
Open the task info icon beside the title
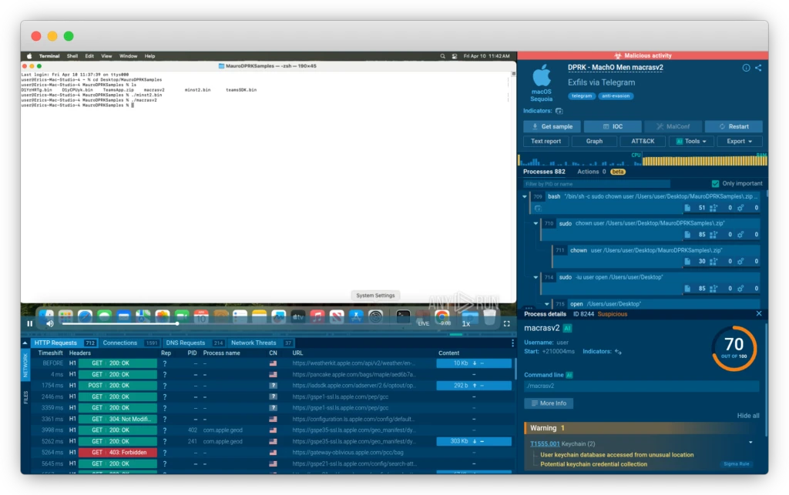(746, 68)
